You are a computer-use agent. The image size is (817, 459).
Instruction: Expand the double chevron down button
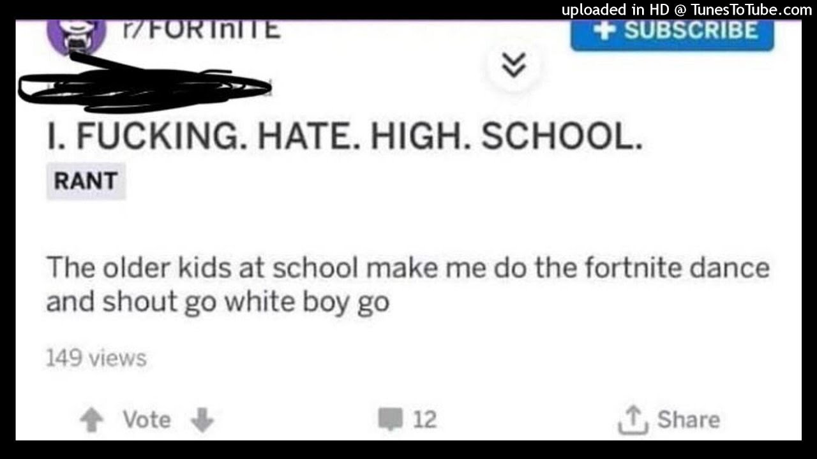514,65
